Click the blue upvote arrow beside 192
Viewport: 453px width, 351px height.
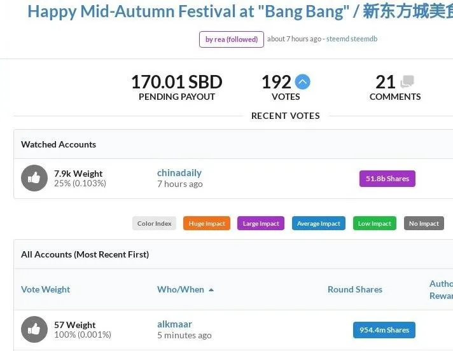(x=302, y=82)
